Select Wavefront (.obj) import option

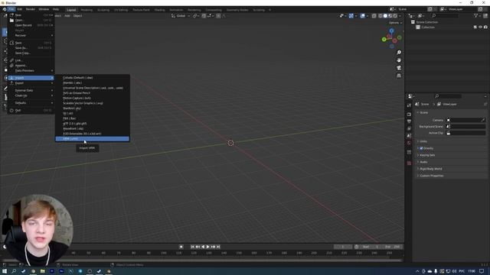(92, 128)
